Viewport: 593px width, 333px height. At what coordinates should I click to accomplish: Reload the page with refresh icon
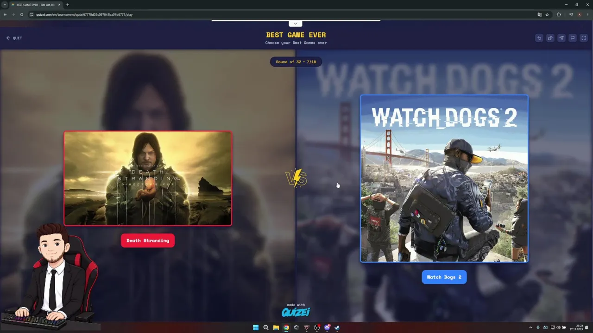21,14
